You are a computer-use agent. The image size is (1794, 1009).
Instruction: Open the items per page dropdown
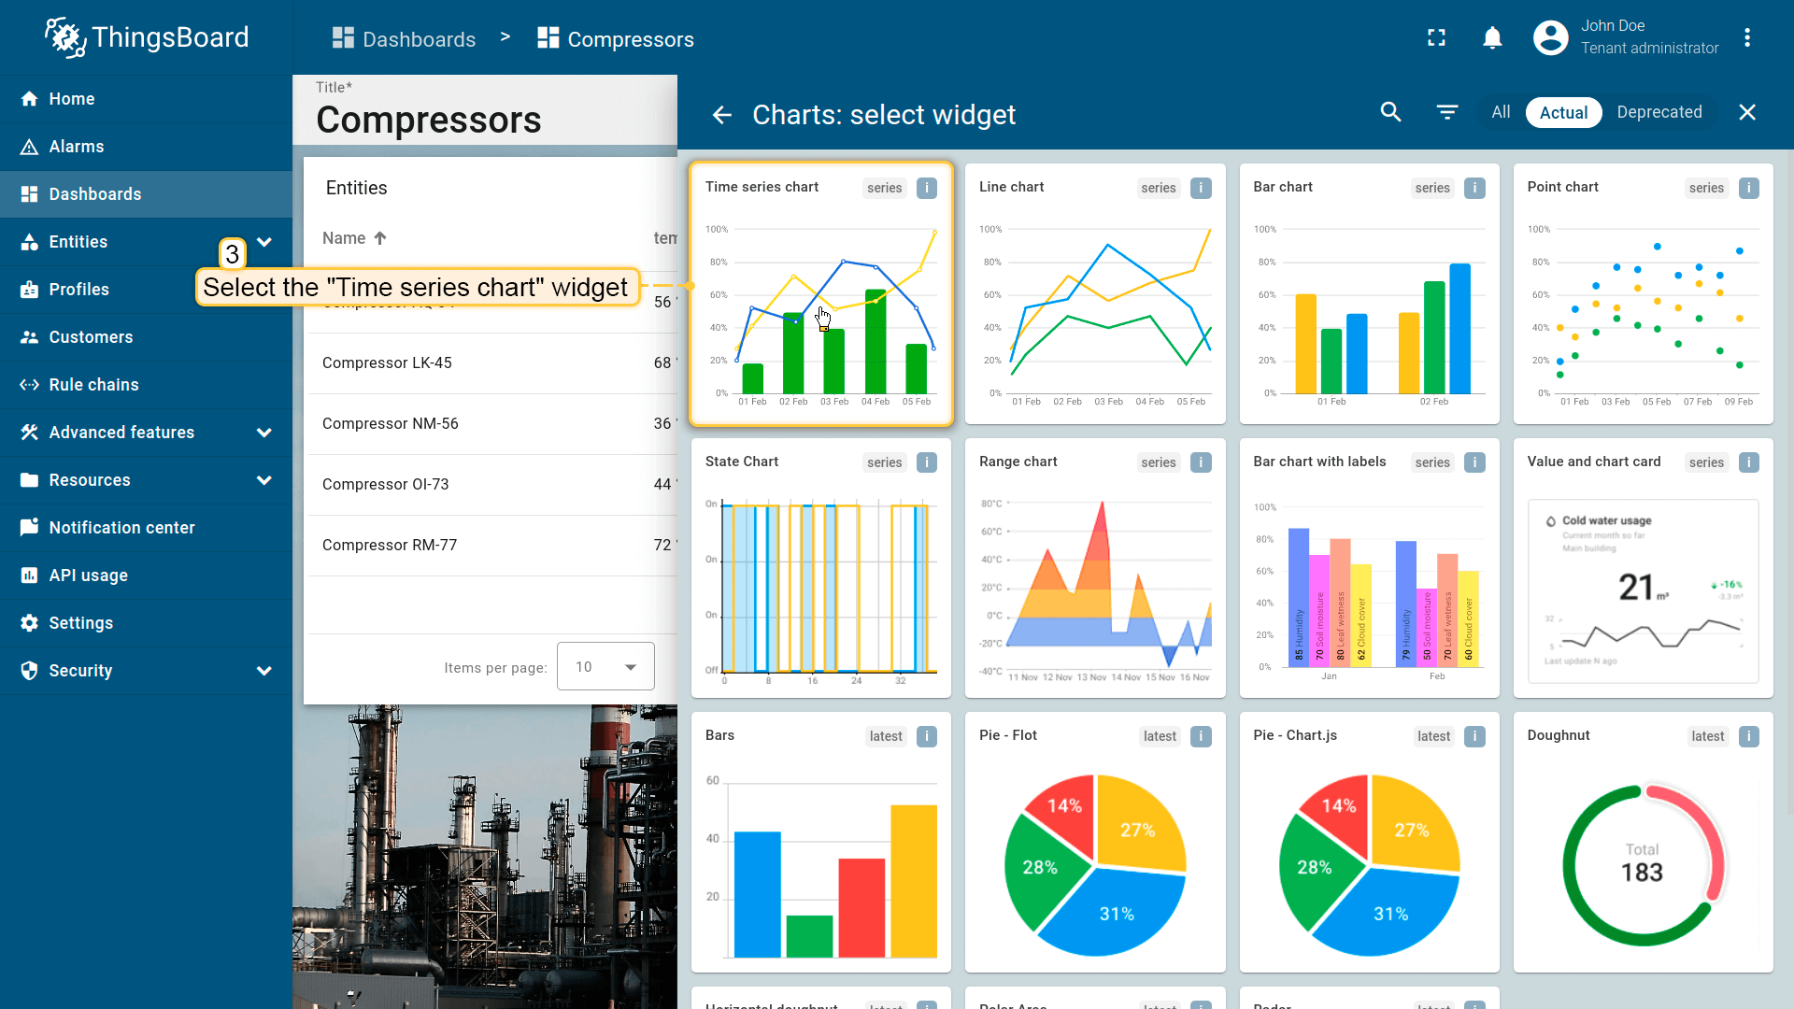click(x=605, y=667)
